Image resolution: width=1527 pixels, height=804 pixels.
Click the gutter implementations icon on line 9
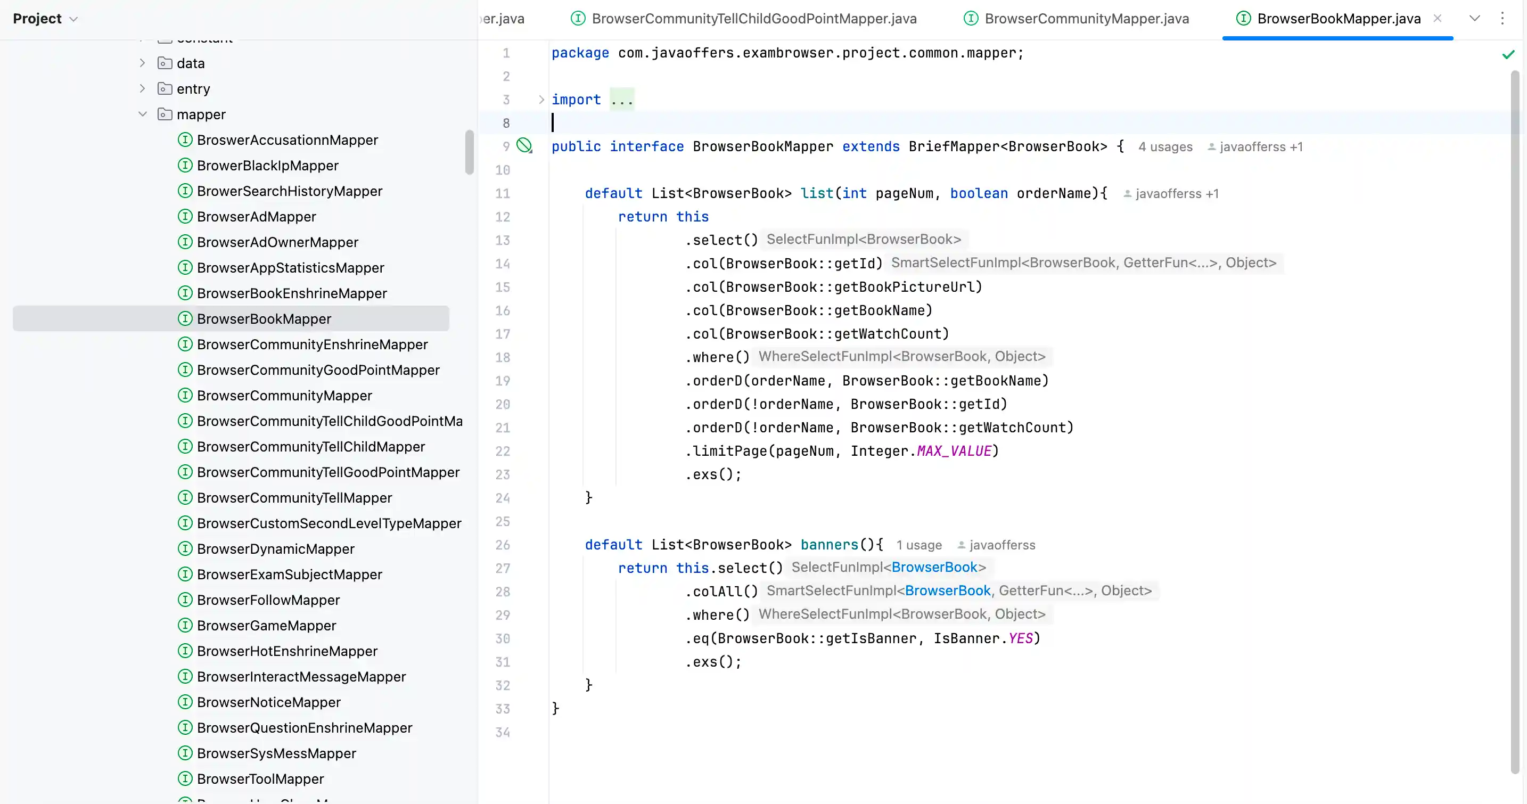tap(524, 145)
